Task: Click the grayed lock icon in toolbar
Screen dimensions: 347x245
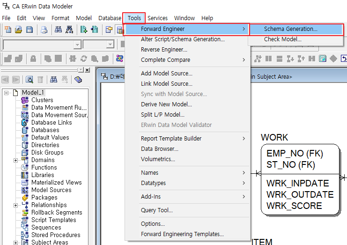Action: [33, 59]
